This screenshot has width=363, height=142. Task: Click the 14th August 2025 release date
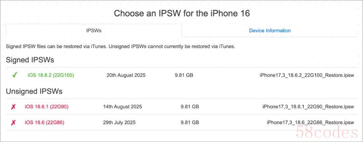pos(122,107)
